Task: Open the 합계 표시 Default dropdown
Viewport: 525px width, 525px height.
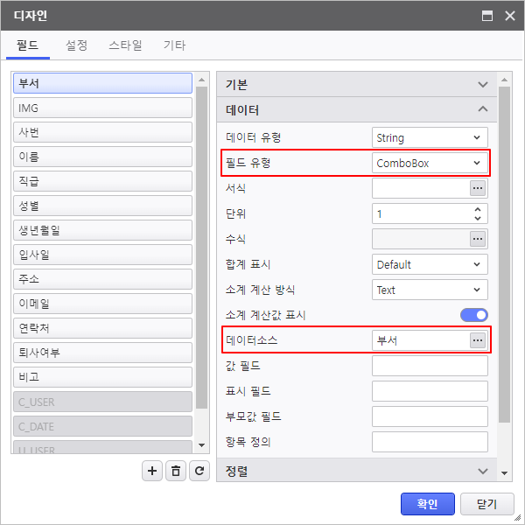Action: [430, 264]
